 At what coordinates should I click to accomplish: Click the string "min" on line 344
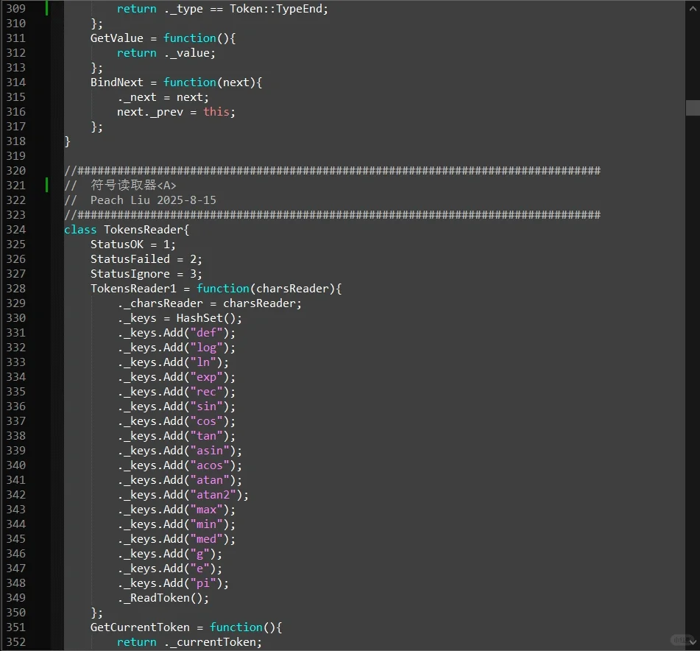pyautogui.click(x=206, y=524)
